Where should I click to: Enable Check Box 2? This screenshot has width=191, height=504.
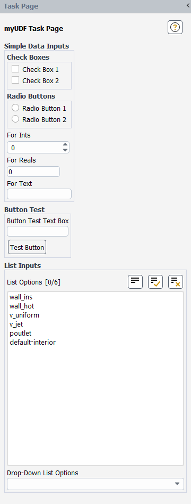click(x=15, y=80)
